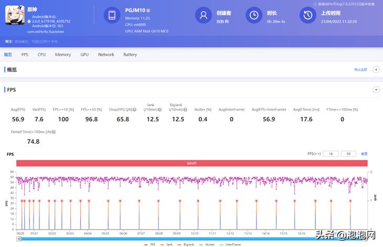The width and height of the screenshot is (383, 247).
Task: Collapse the FPS section with chevron
Action: pos(376,90)
